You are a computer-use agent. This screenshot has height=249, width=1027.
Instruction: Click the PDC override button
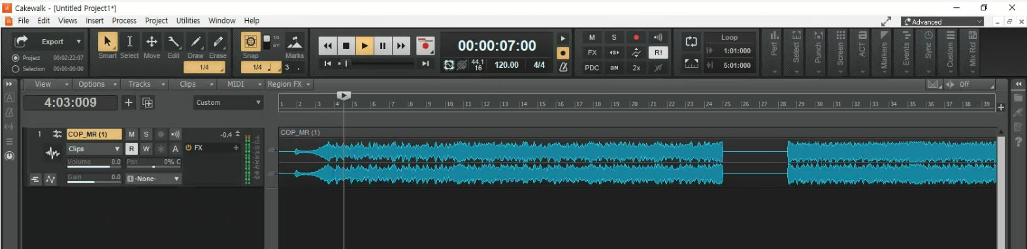(x=592, y=67)
